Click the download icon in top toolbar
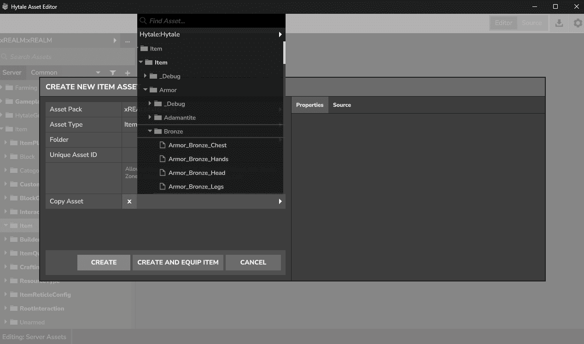This screenshot has width=584, height=344. tap(559, 23)
